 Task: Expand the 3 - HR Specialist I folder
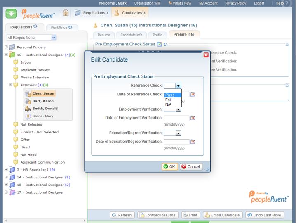6,170
